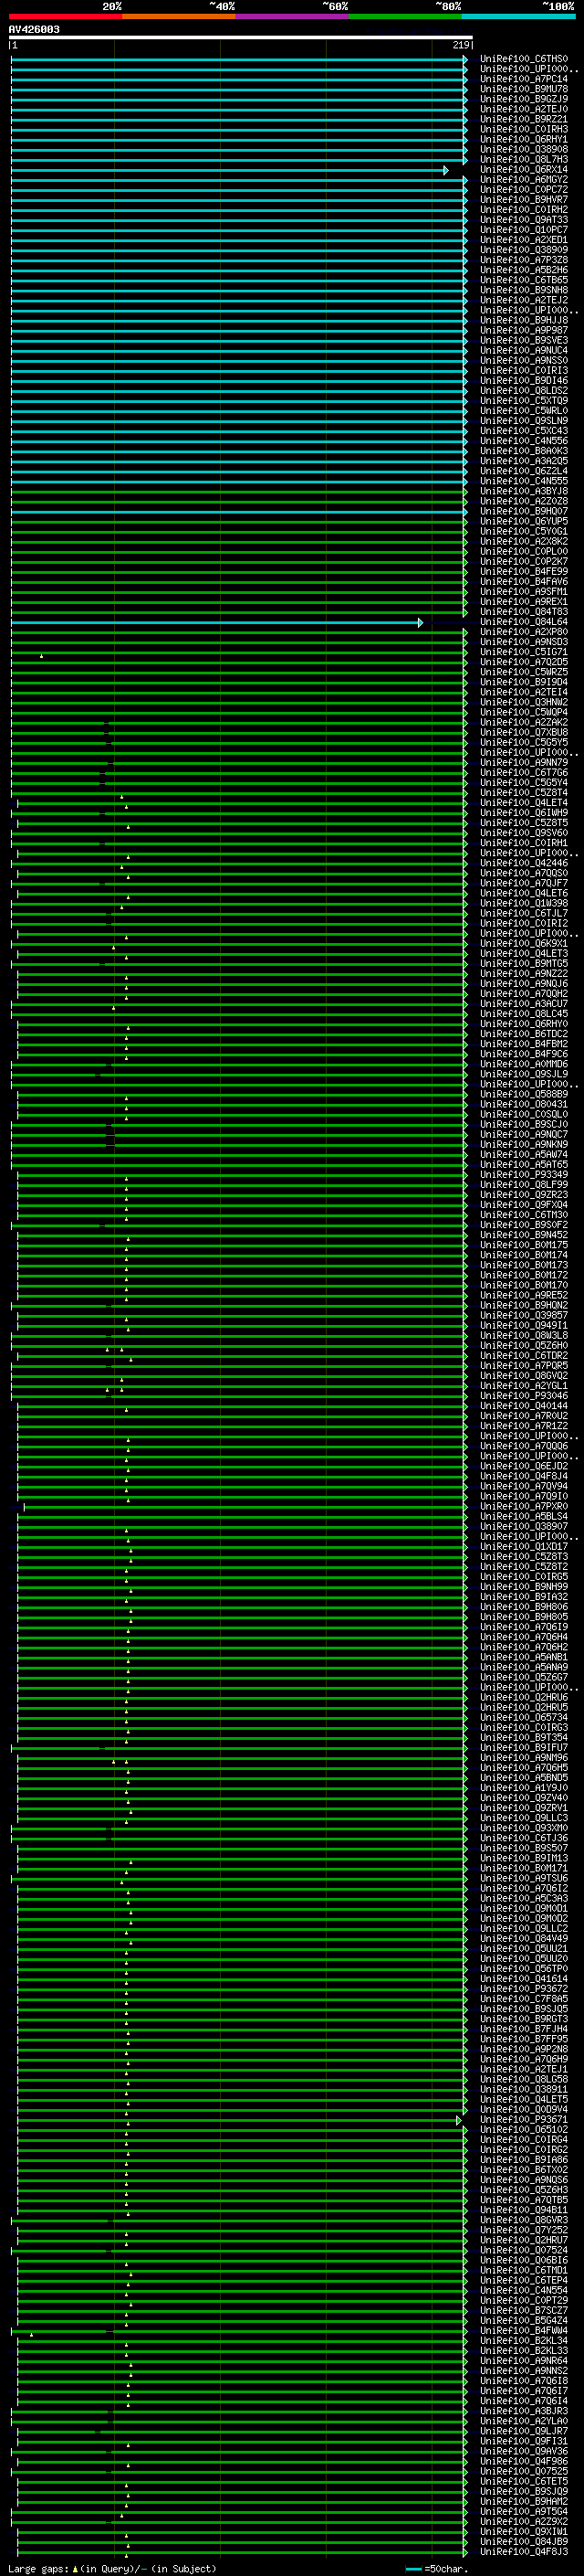Viewport: 584px width, 2576px height.
Task: Open hit UniRef100_B9HVR7
Action: [x=524, y=199]
